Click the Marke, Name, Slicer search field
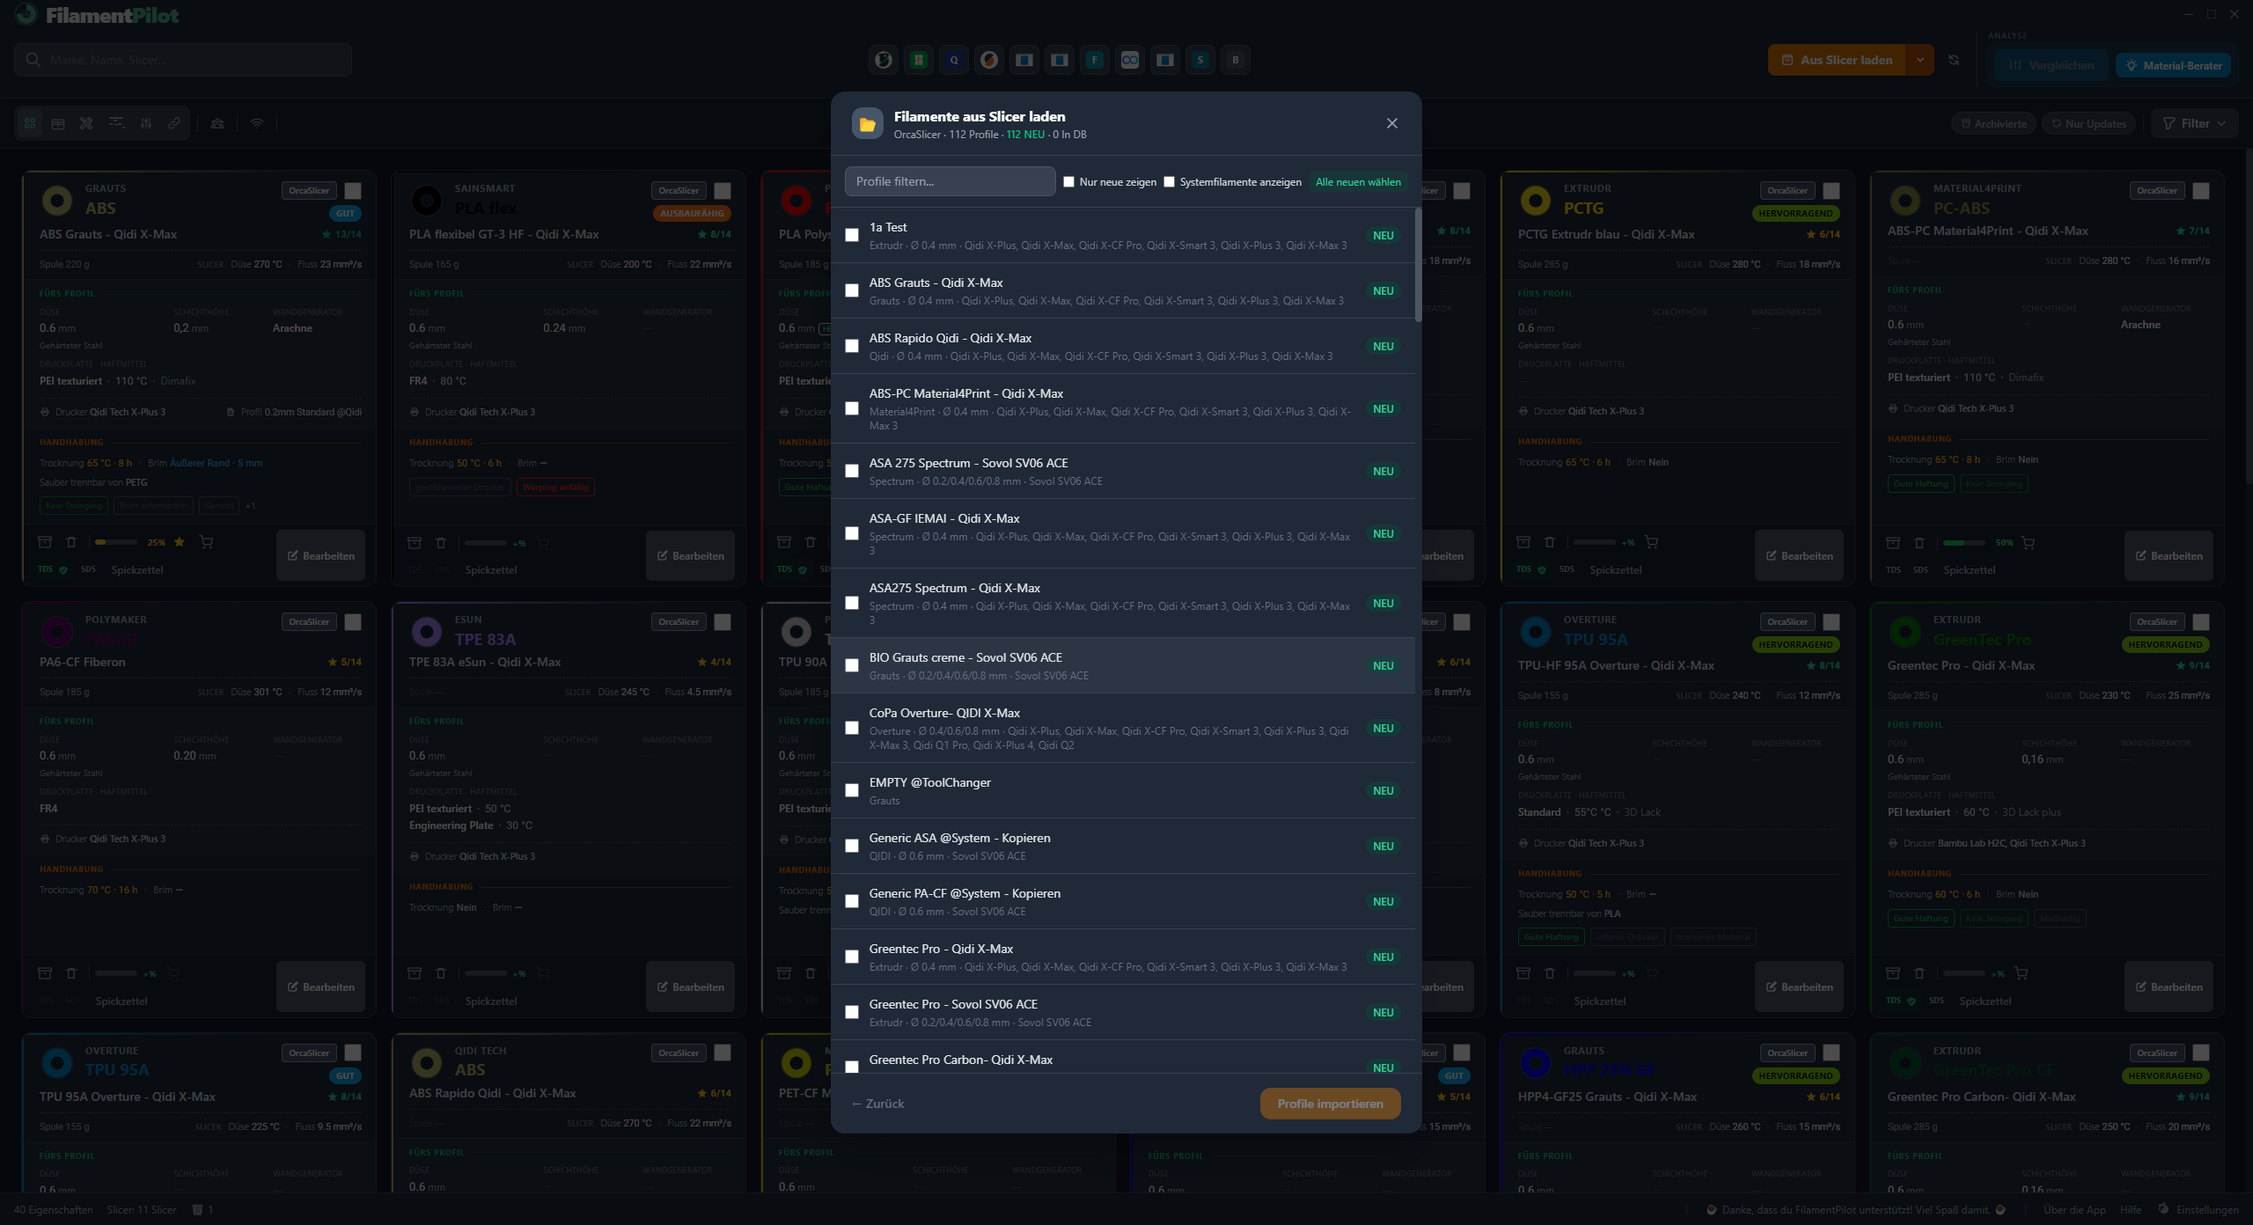 (183, 60)
